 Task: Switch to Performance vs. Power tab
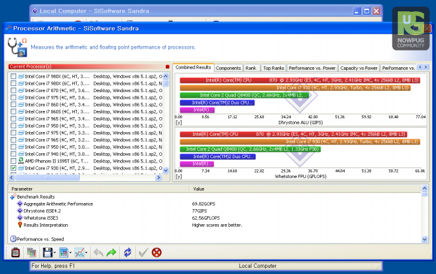click(312, 68)
